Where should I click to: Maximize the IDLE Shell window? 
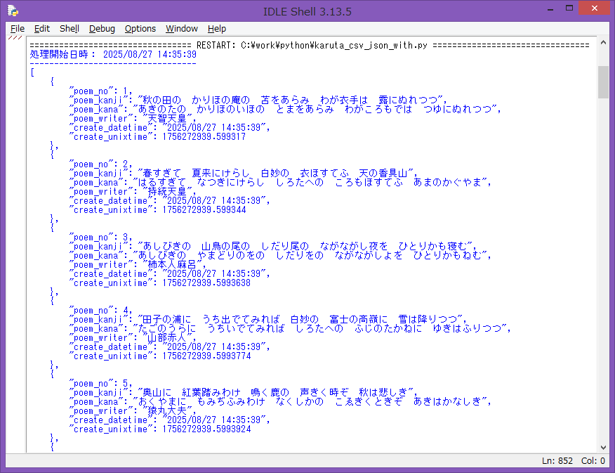click(x=558, y=8)
